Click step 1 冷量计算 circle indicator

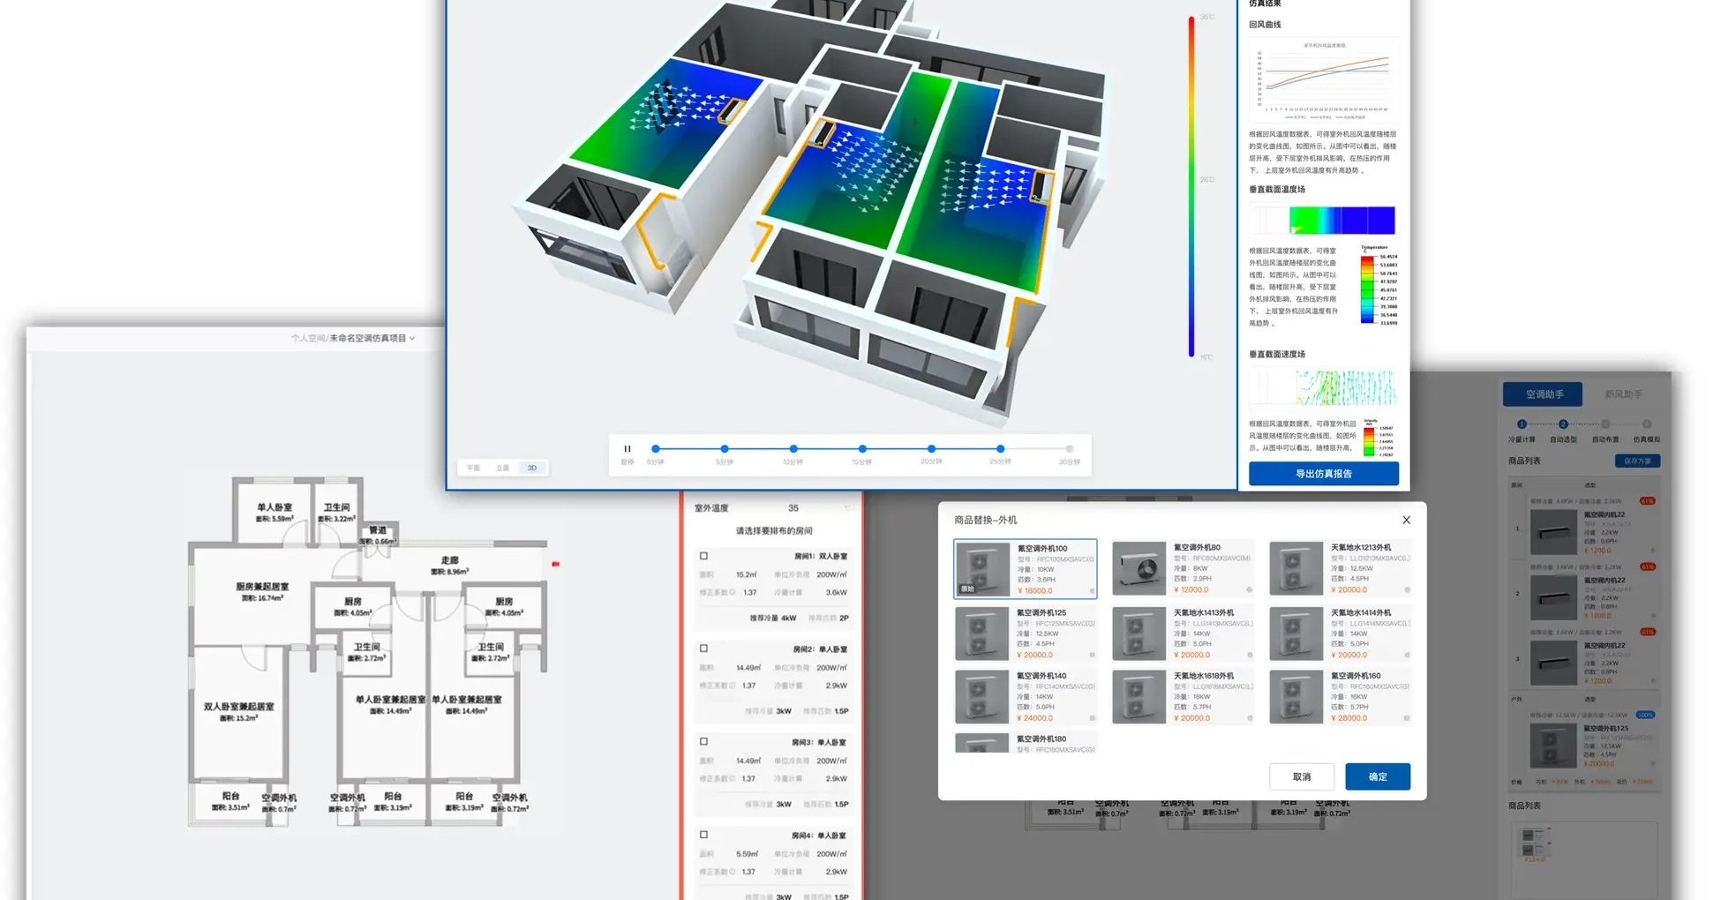click(1521, 424)
